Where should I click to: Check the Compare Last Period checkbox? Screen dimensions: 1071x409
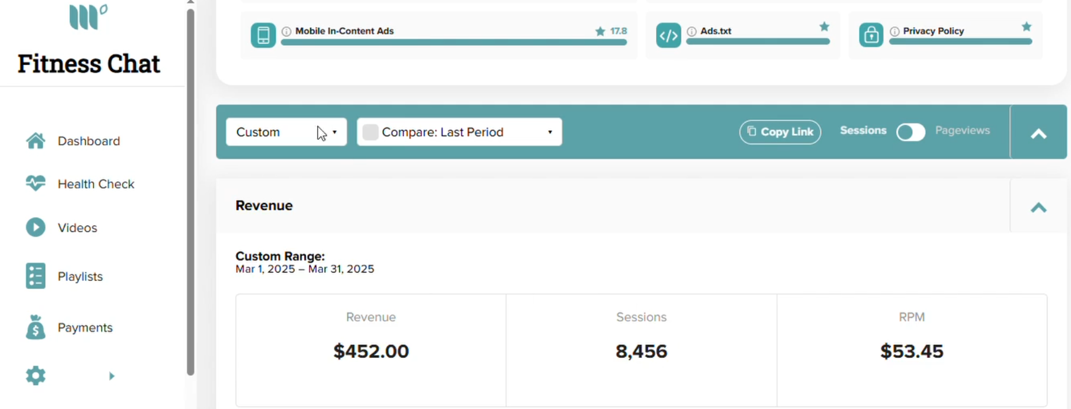coord(371,132)
